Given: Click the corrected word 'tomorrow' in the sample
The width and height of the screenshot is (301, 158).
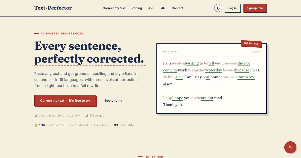Looking at the screenshot, I should pos(246,77).
